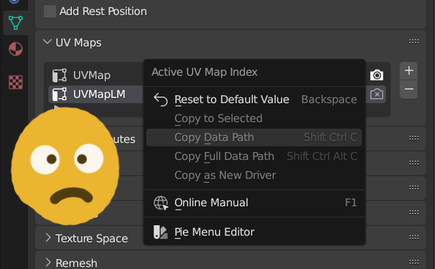This screenshot has width=435, height=269.
Task: Add a new UV map with plus
Action: [x=409, y=71]
